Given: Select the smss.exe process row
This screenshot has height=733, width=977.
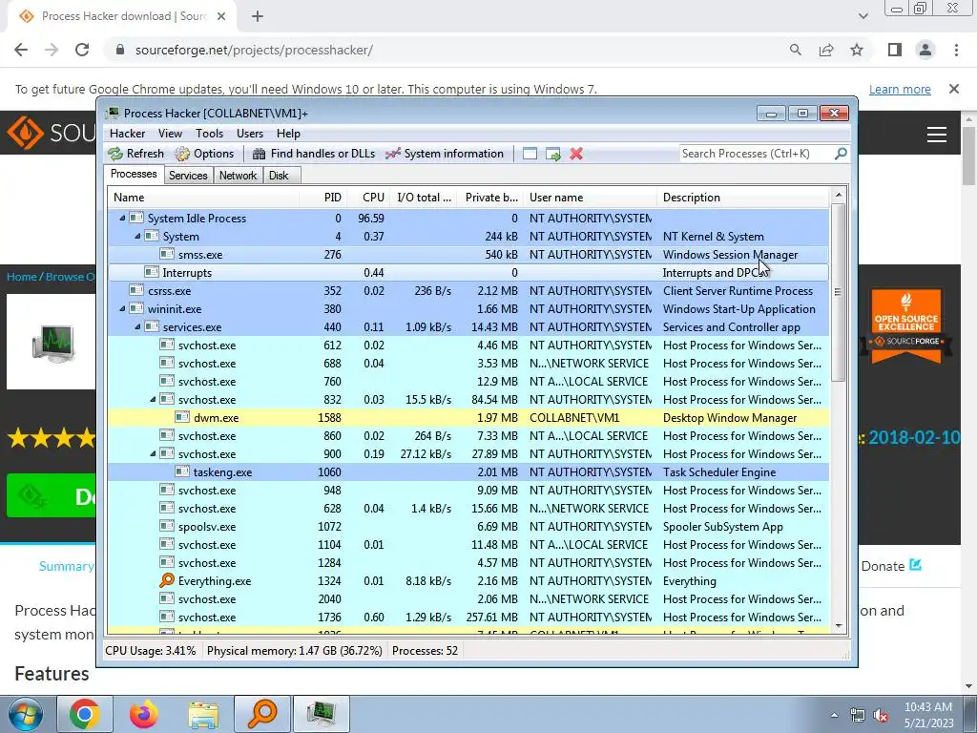Looking at the screenshot, I should click(x=468, y=254).
